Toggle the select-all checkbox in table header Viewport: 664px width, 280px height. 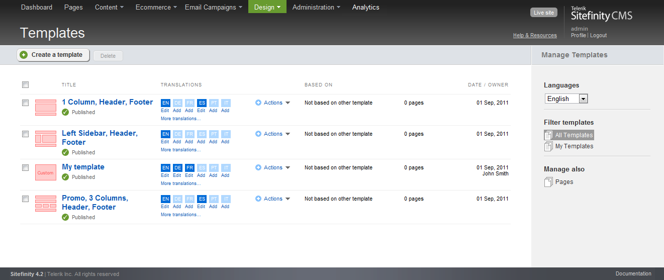[26, 85]
